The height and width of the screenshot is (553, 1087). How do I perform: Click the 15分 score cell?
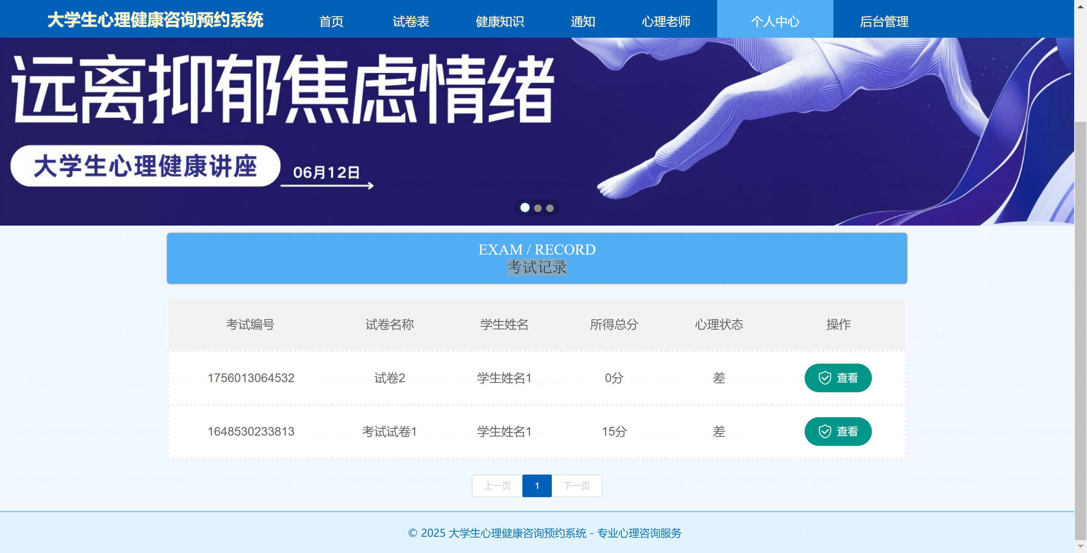click(614, 431)
